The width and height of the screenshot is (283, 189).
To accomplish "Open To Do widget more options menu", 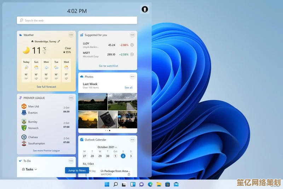I will [x=71, y=161].
